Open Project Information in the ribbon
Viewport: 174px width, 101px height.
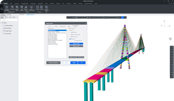(x=7, y=8)
